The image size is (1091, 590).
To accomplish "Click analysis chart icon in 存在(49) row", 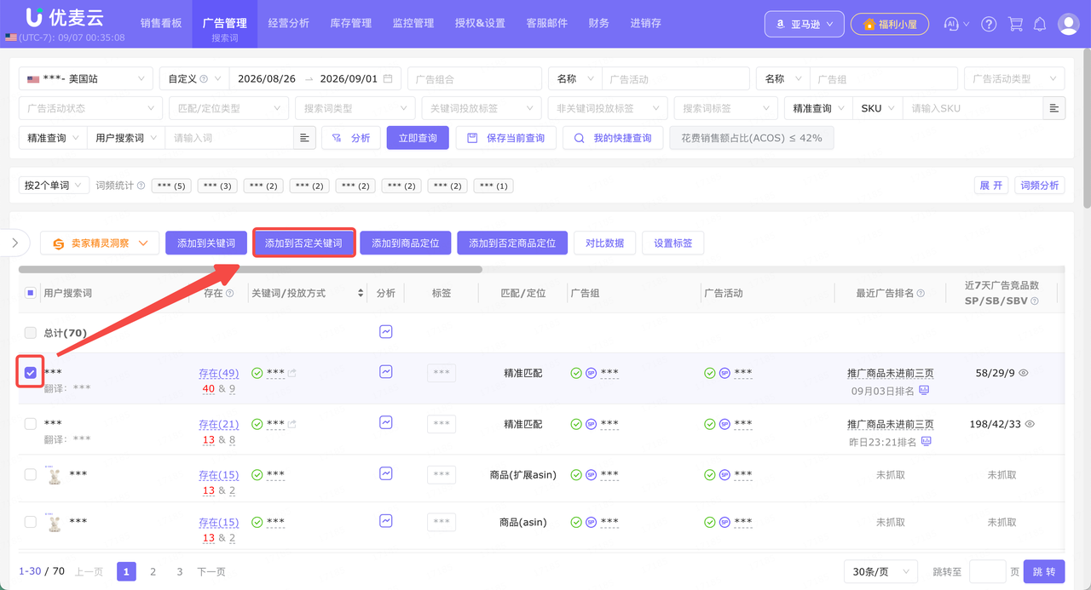I will (x=386, y=372).
